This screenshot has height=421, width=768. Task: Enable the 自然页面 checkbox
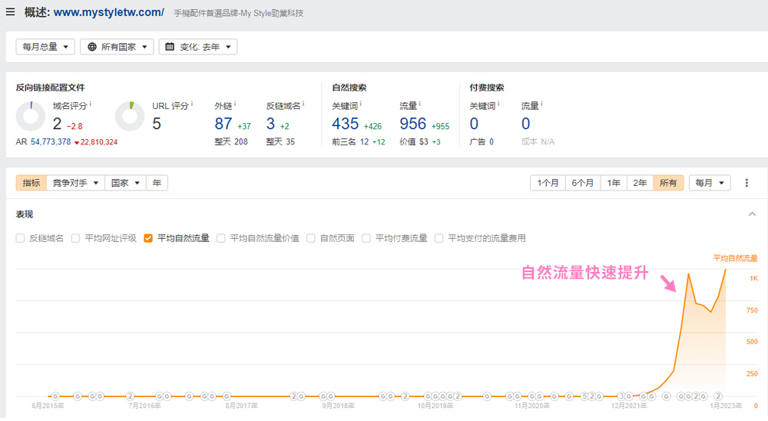tap(310, 238)
